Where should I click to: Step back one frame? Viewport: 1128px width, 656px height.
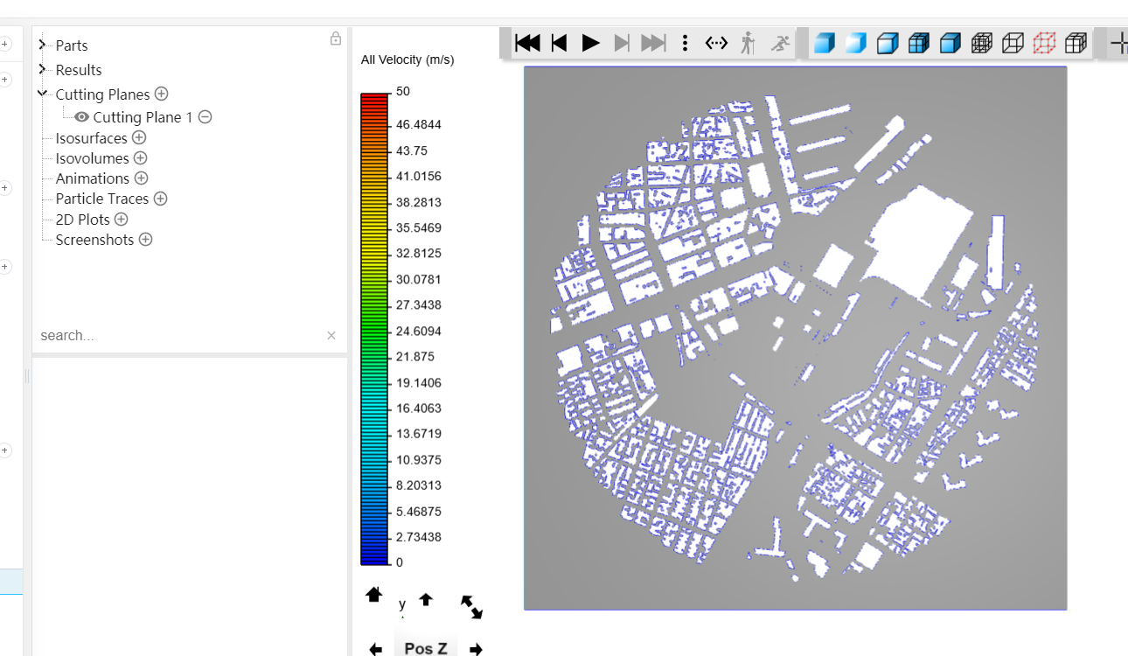point(560,43)
